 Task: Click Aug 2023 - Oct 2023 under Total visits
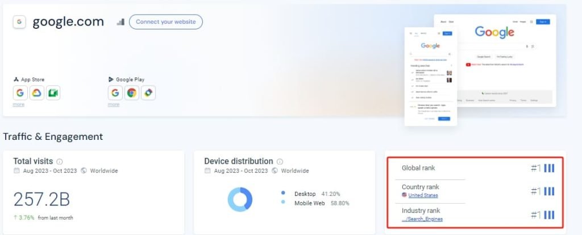[50, 170]
